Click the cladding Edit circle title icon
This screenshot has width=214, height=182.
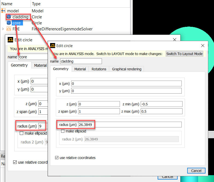point(53,46)
